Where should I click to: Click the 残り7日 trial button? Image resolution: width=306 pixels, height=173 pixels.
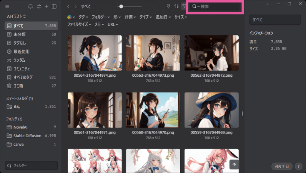[x=282, y=166]
